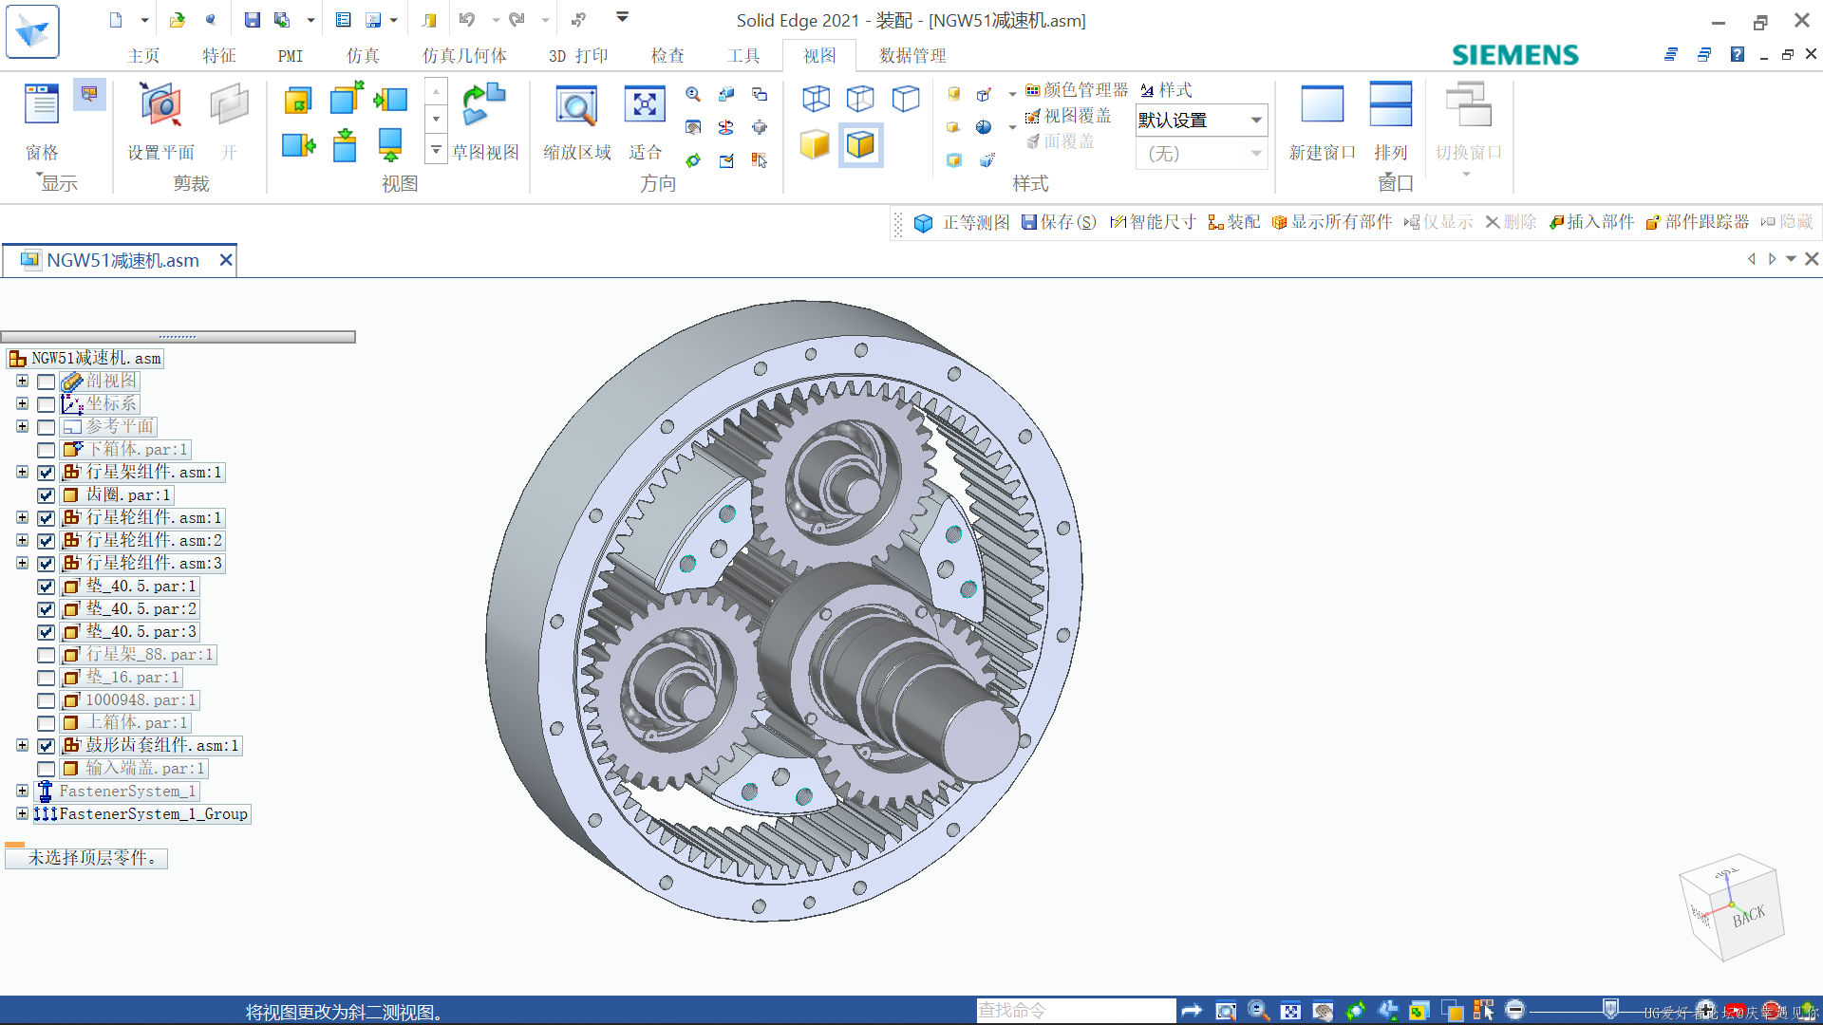Select the shaded yellow cube style
This screenshot has width=1823, height=1025.
point(815,144)
